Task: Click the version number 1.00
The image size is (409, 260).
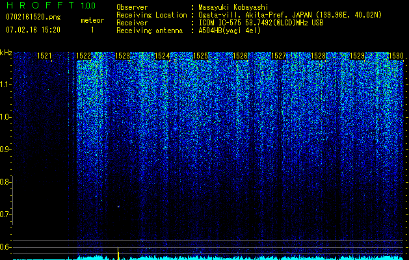Action: coord(88,5)
